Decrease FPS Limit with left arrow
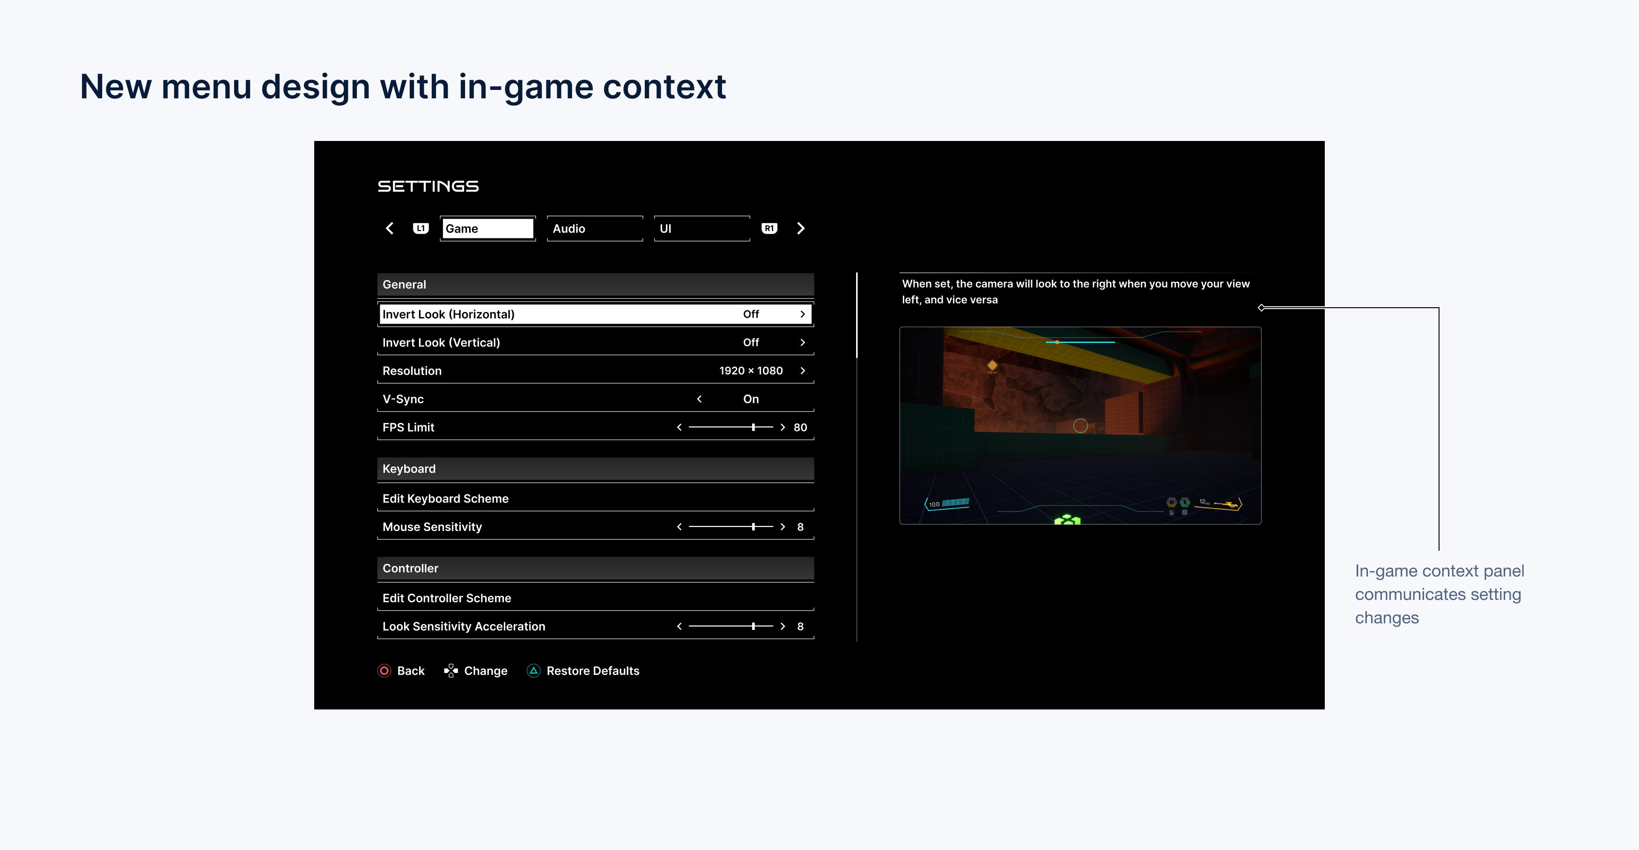Viewport: 1639px width, 850px height. point(679,428)
